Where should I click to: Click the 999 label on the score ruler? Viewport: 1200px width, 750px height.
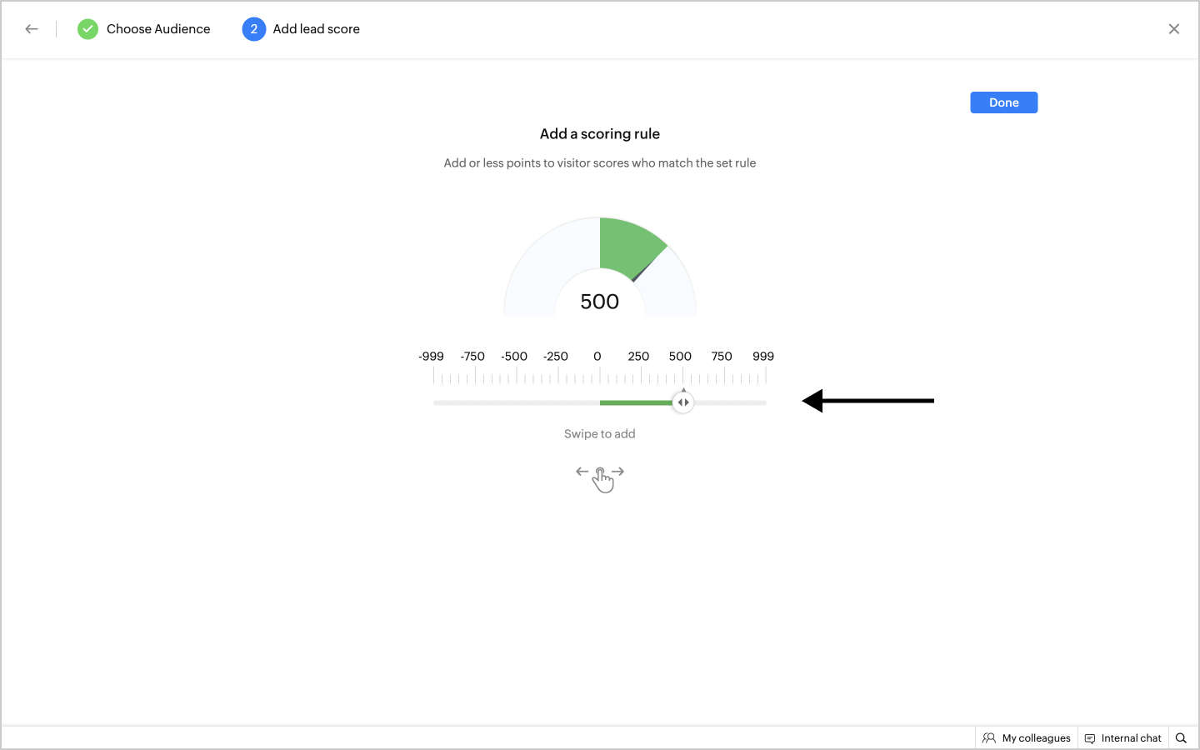coord(763,357)
